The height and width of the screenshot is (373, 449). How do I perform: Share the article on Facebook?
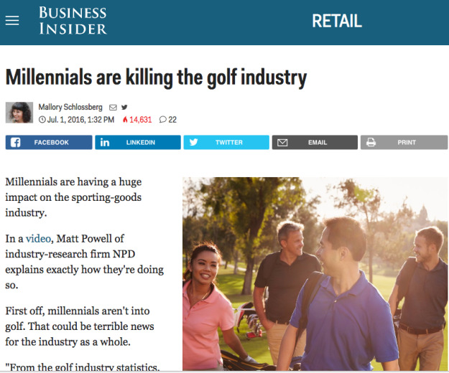click(48, 142)
